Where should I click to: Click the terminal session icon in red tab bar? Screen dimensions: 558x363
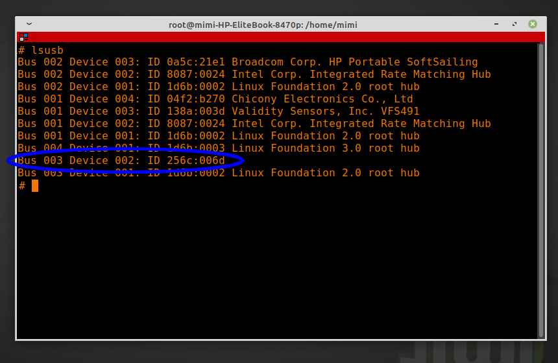coord(24,37)
